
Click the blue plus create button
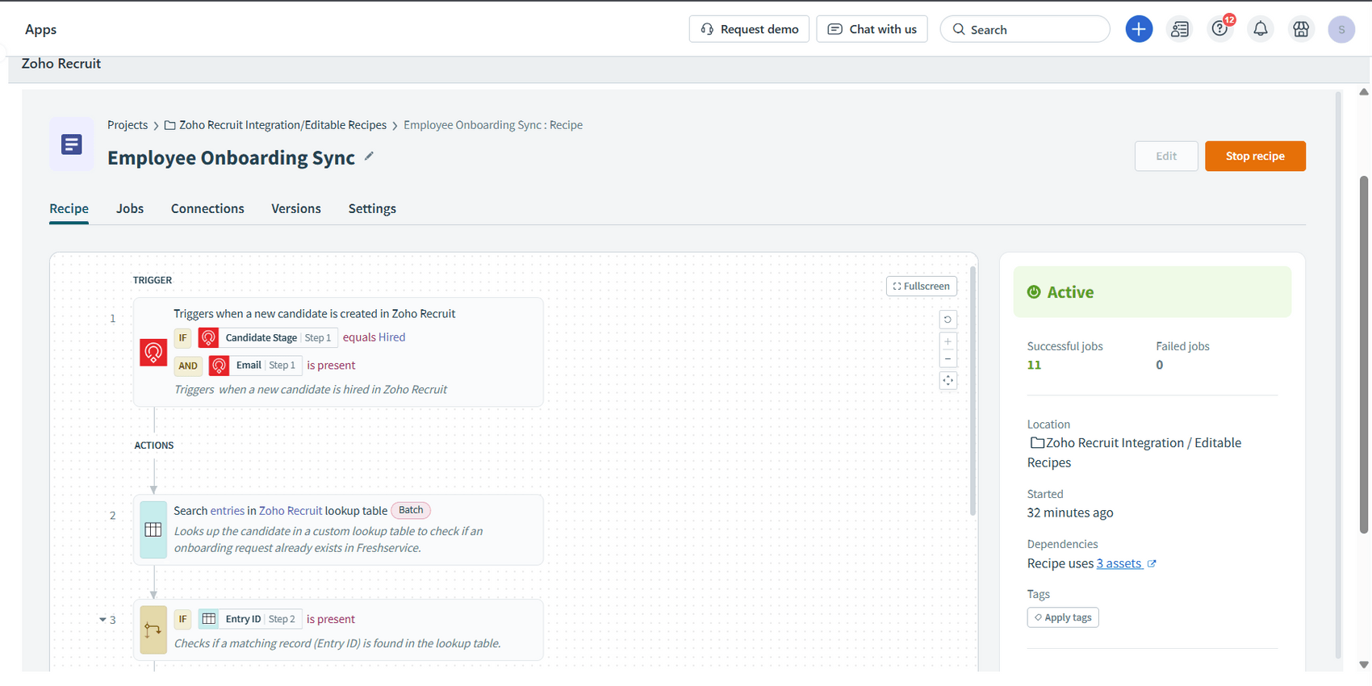1139,29
